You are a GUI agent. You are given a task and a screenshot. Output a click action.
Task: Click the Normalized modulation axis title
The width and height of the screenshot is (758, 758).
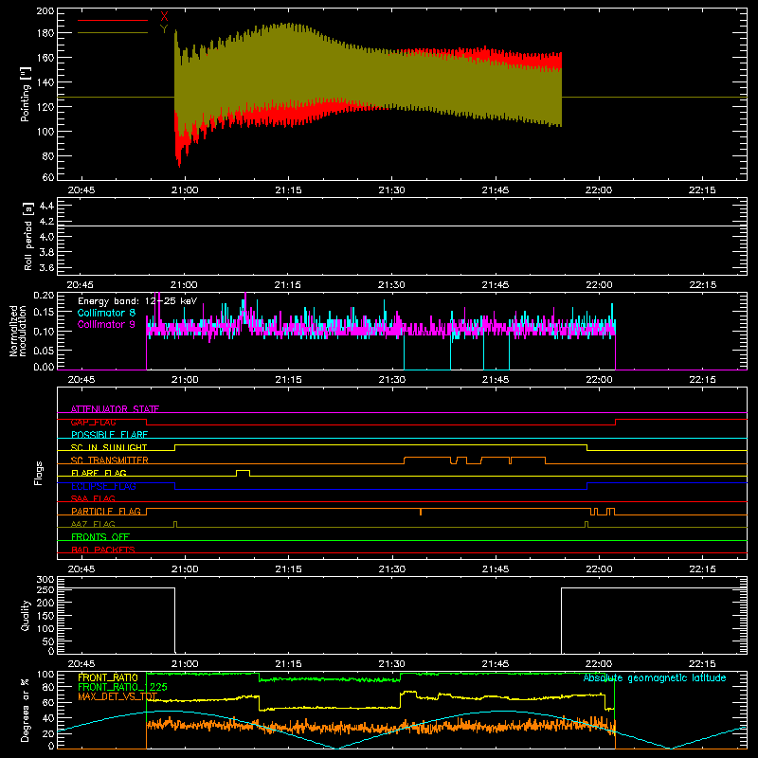tap(18, 331)
